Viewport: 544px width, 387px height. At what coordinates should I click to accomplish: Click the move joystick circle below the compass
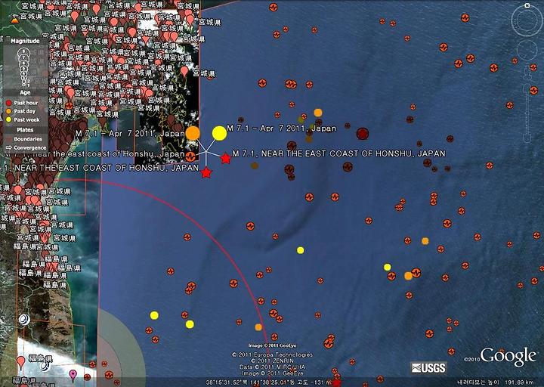(x=527, y=50)
